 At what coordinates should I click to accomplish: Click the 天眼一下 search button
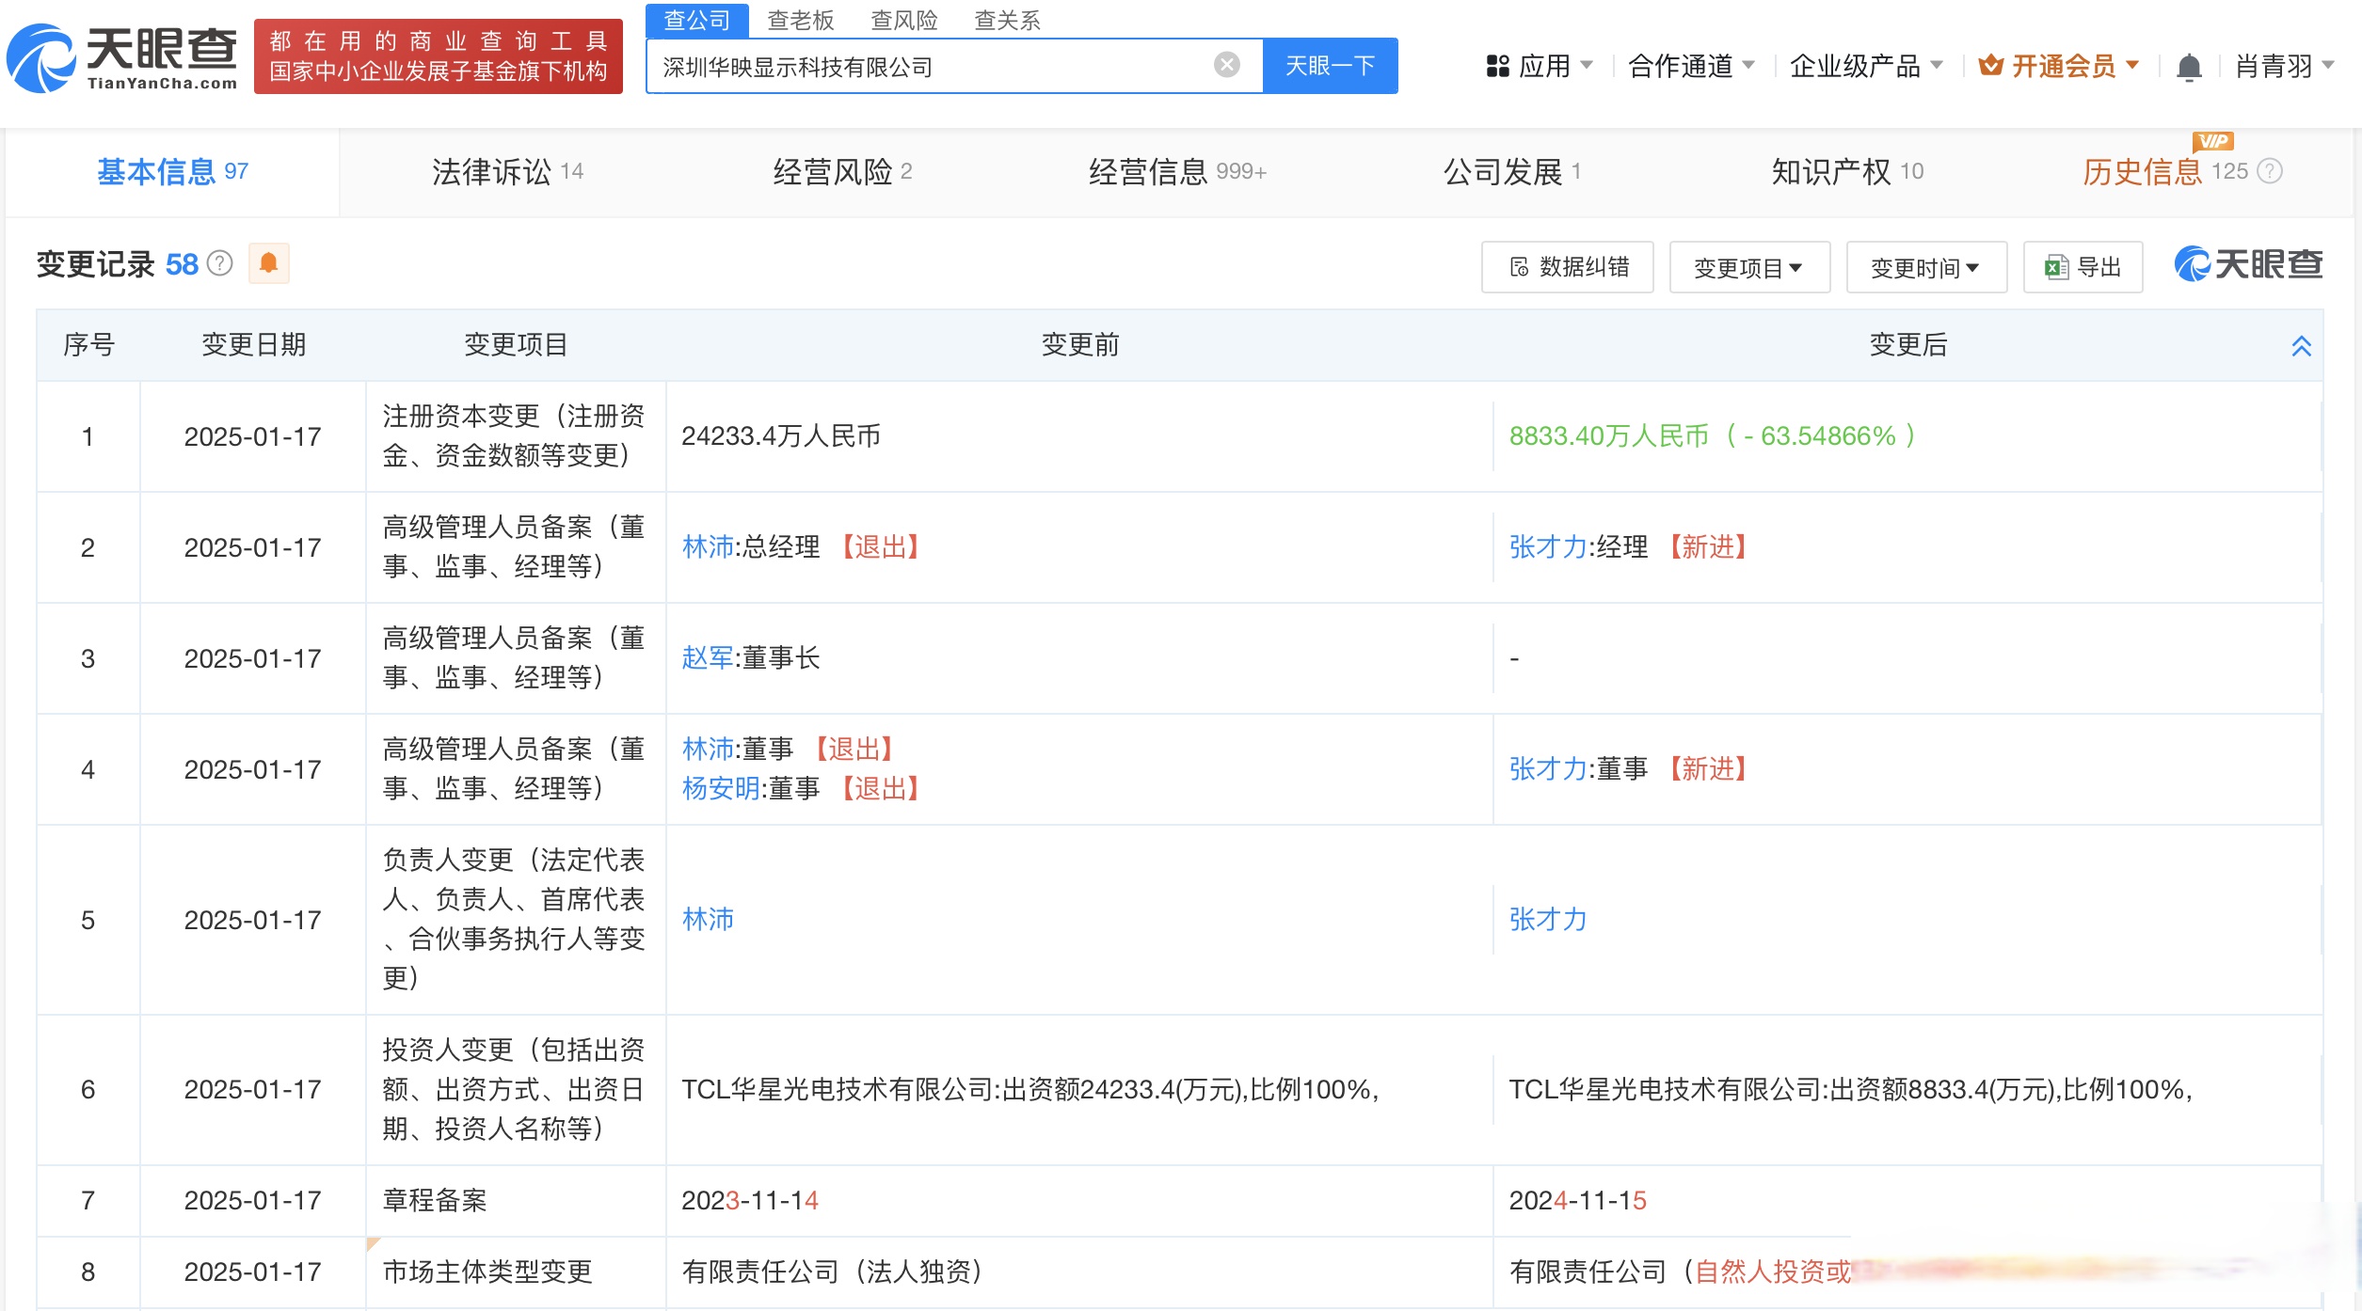[x=1329, y=65]
